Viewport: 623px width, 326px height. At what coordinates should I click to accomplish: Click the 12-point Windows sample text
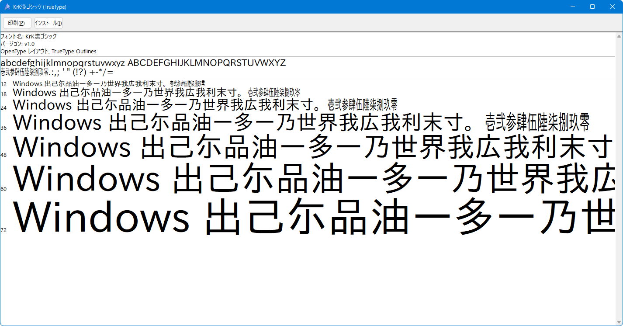point(109,83)
